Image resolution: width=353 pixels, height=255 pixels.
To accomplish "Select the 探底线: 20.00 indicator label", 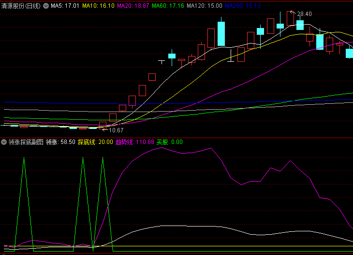I will [x=95, y=142].
